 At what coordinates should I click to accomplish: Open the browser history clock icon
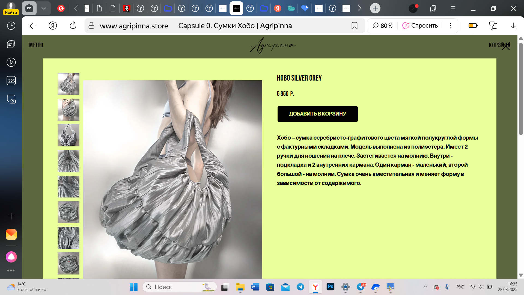pos(11,26)
